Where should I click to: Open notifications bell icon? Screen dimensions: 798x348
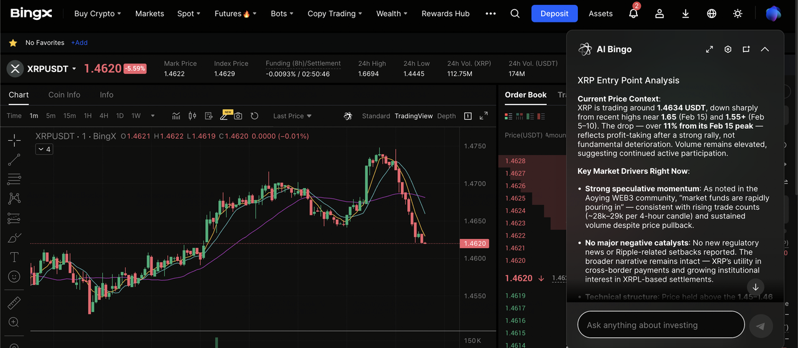pos(633,14)
